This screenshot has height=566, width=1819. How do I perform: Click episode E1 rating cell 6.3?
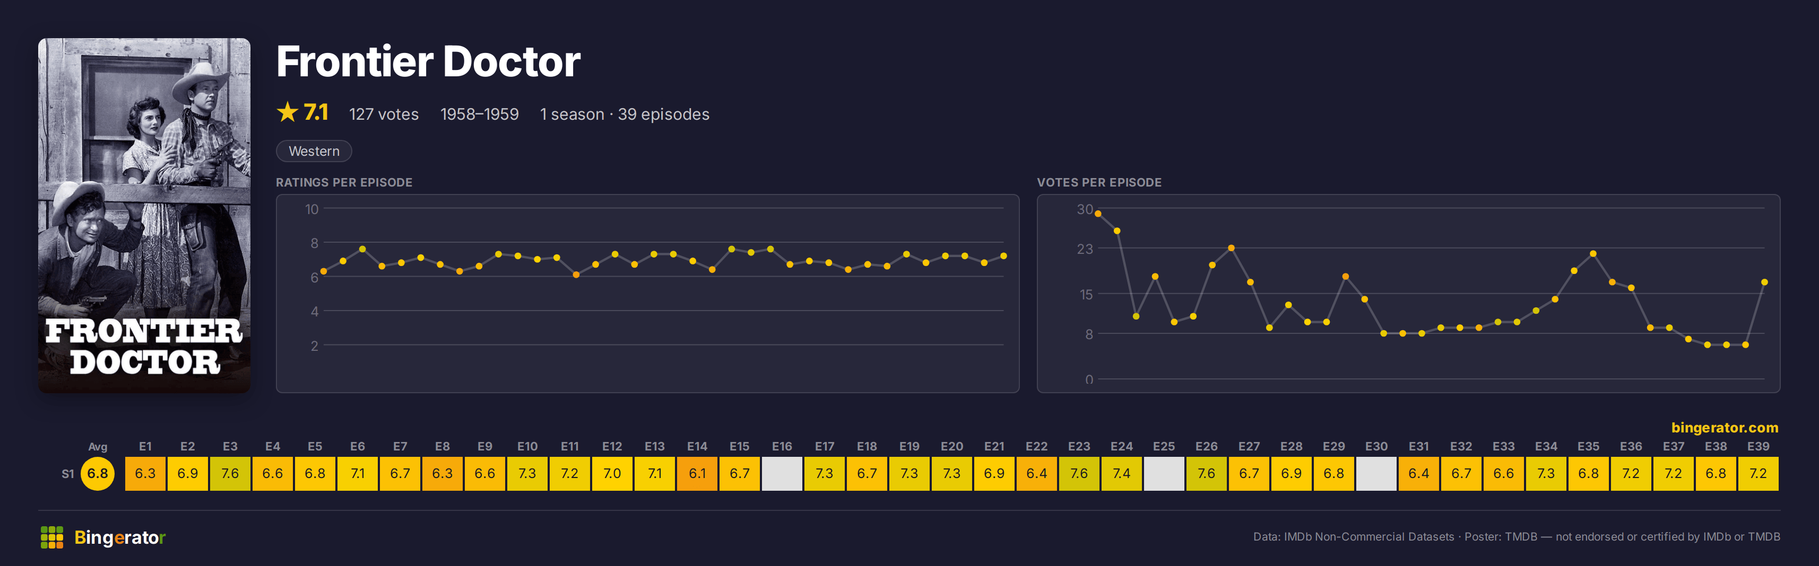[x=145, y=473]
